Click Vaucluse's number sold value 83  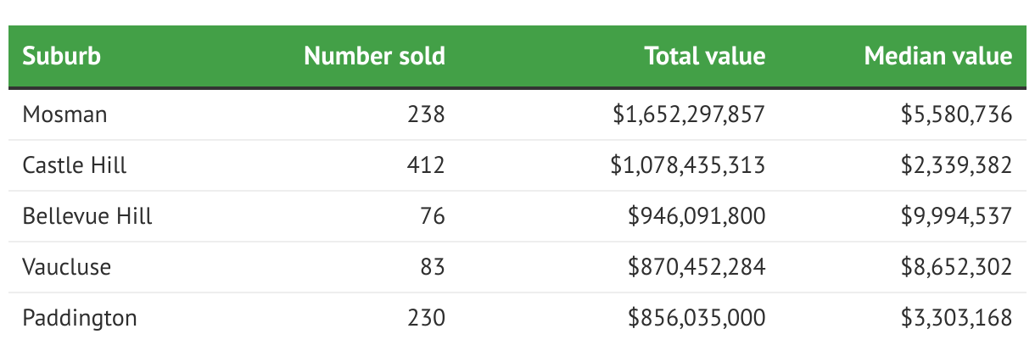[x=433, y=267]
